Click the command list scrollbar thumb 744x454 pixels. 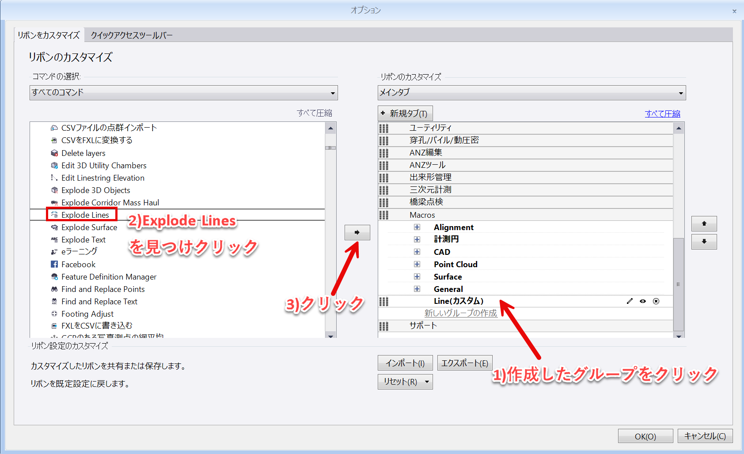coord(330,148)
